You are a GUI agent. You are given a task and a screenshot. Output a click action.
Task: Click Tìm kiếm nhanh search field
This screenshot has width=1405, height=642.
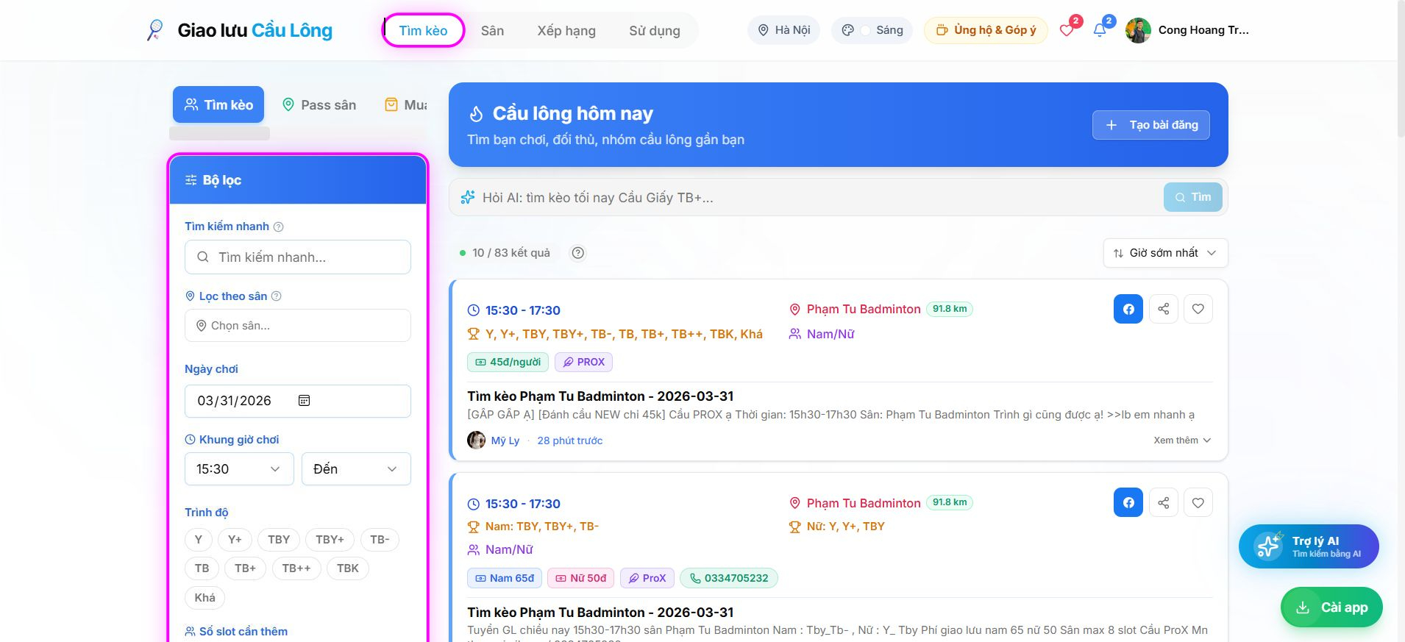point(298,257)
